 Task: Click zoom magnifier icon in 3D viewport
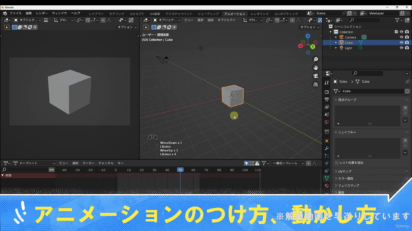(x=315, y=60)
